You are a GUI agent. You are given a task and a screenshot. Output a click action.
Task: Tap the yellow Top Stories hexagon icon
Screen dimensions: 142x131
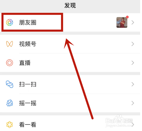(10, 124)
